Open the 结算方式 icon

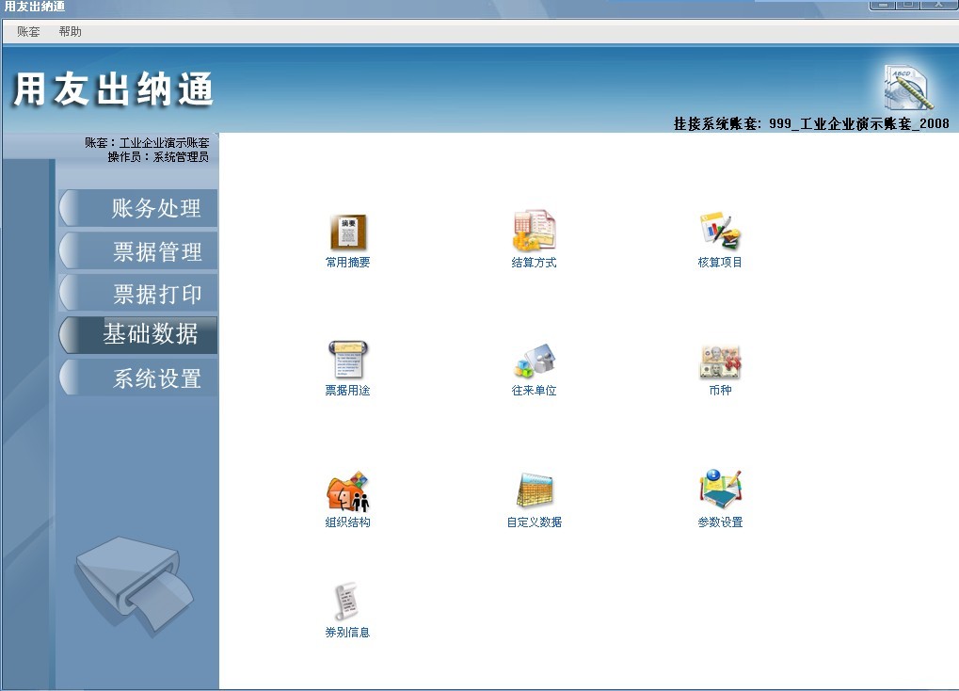(534, 231)
